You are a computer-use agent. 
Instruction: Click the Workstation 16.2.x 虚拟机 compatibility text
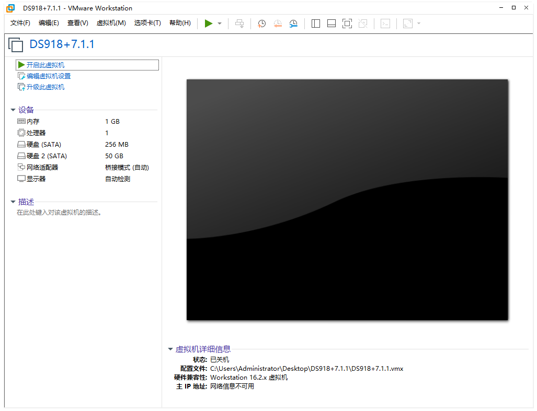click(249, 378)
